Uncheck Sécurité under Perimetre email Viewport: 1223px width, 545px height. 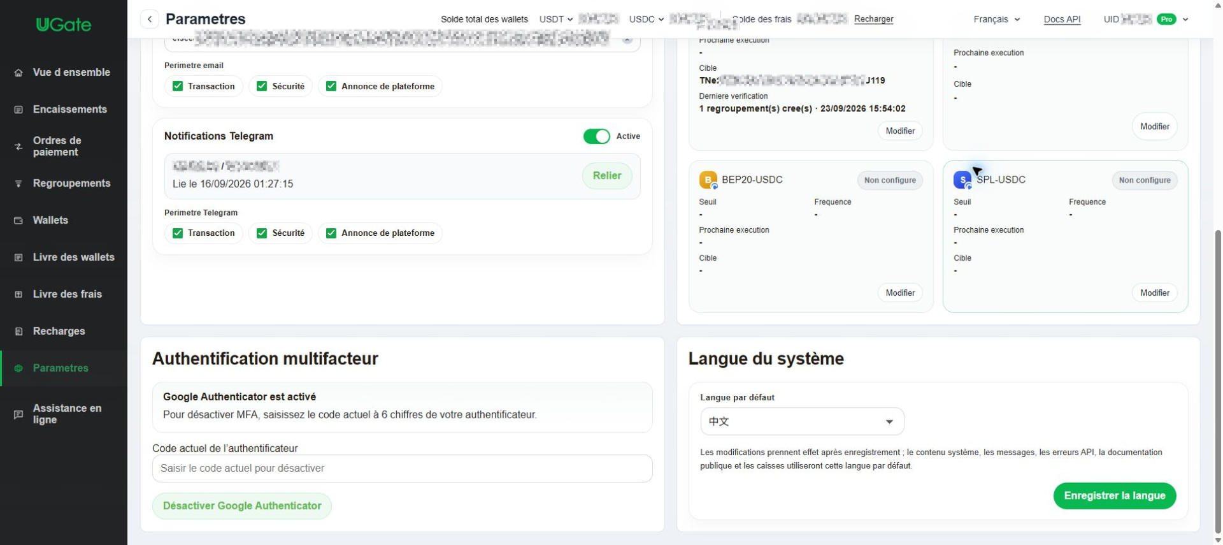pyautogui.click(x=262, y=86)
